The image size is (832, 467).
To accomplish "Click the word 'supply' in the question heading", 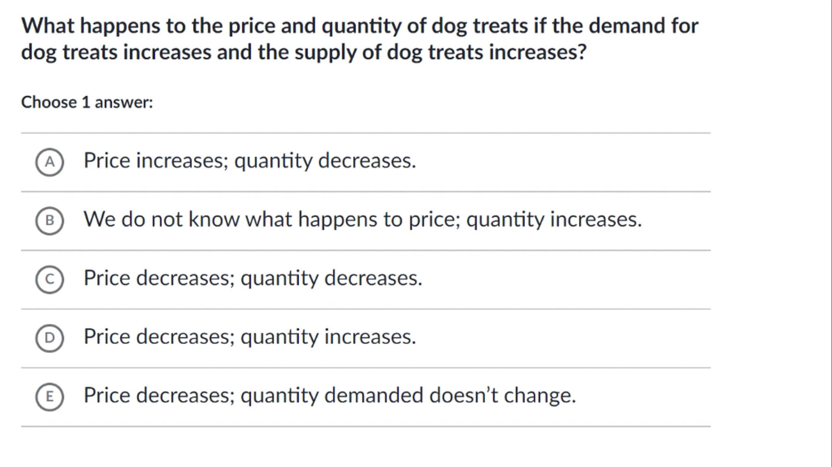I will (325, 52).
